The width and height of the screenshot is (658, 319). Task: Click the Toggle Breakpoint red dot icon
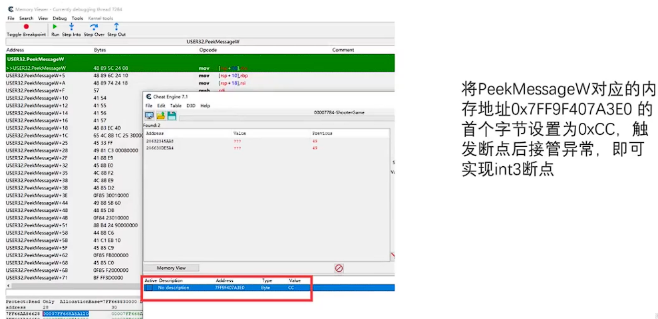[x=26, y=27]
